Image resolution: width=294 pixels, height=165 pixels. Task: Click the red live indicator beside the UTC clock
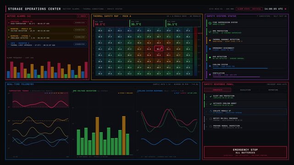click(285, 9)
